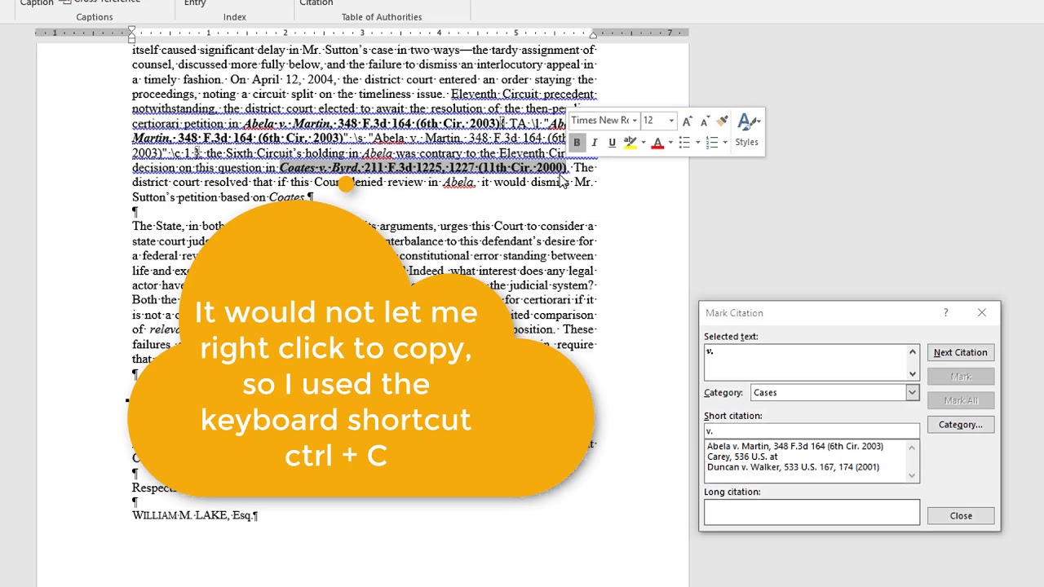Toggle Underline in the mini toolbar

612,143
